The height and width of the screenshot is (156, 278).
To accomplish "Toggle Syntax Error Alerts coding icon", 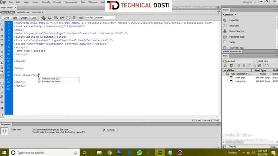I will (2, 77).
